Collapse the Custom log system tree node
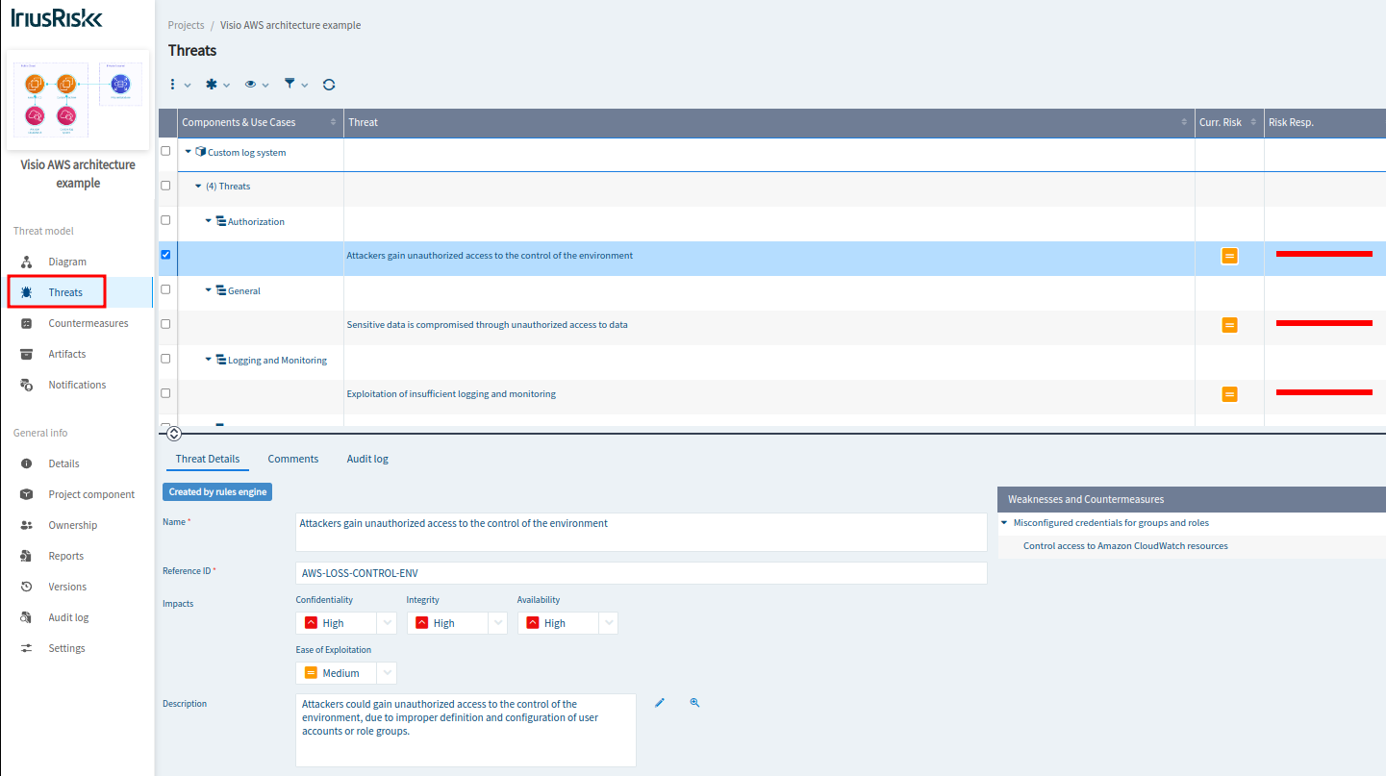 pos(189,151)
